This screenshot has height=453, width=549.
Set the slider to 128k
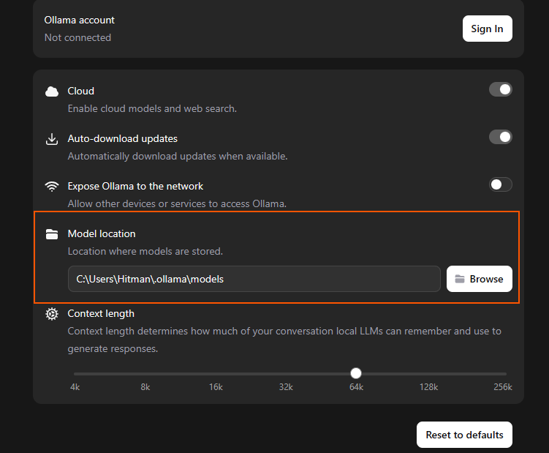pyautogui.click(x=428, y=373)
